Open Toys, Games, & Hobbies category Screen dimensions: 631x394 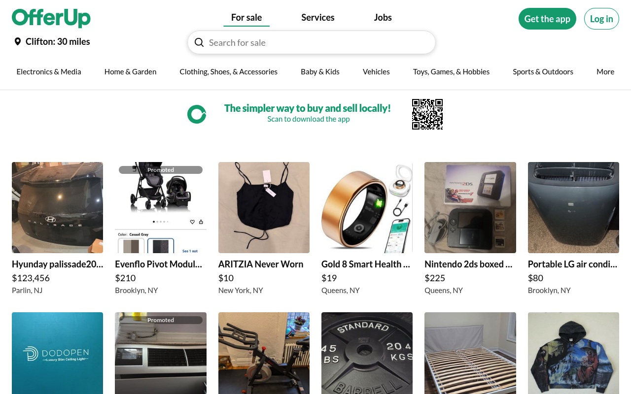pos(452,72)
